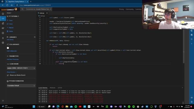Open Steam from the taskbar

point(142,107)
